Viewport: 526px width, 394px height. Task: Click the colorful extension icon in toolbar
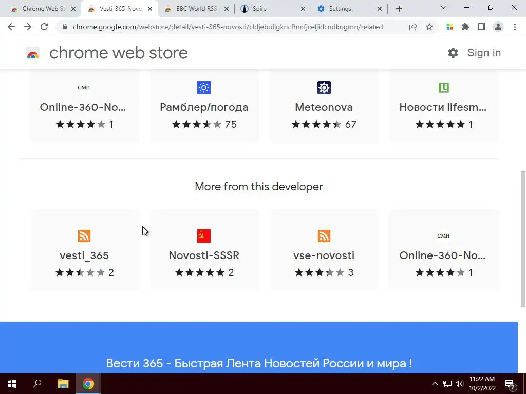click(449, 27)
